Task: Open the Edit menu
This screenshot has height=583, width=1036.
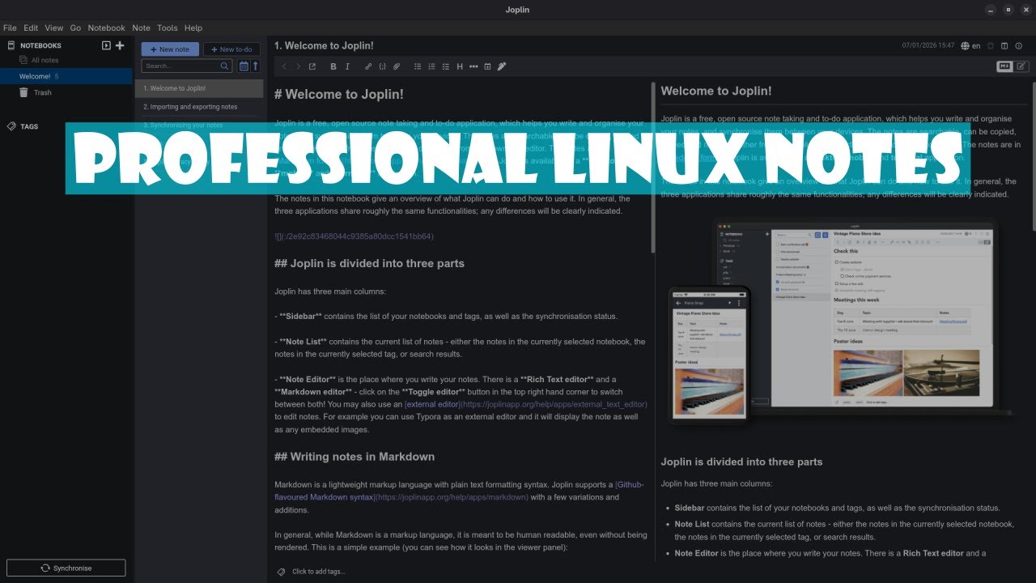Action: coord(31,28)
